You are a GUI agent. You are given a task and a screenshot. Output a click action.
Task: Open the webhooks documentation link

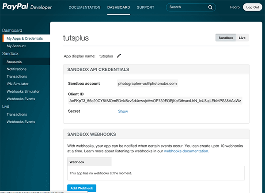[x=186, y=151]
